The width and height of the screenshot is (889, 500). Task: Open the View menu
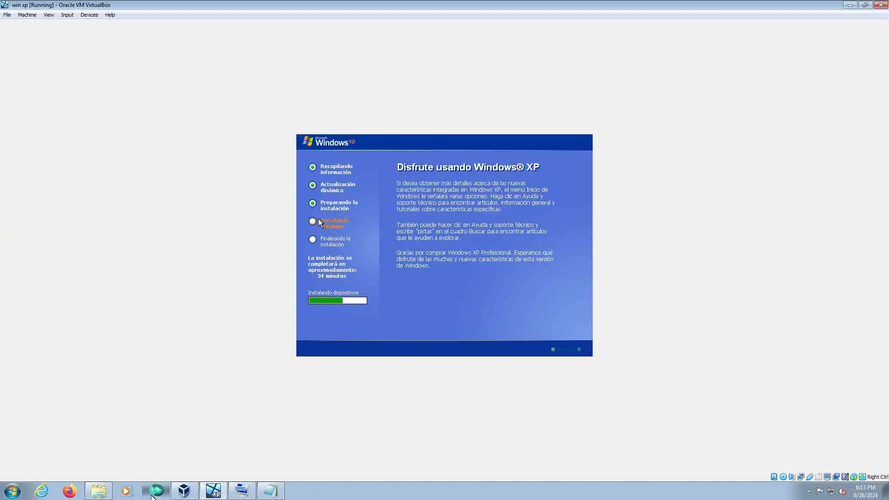[49, 15]
